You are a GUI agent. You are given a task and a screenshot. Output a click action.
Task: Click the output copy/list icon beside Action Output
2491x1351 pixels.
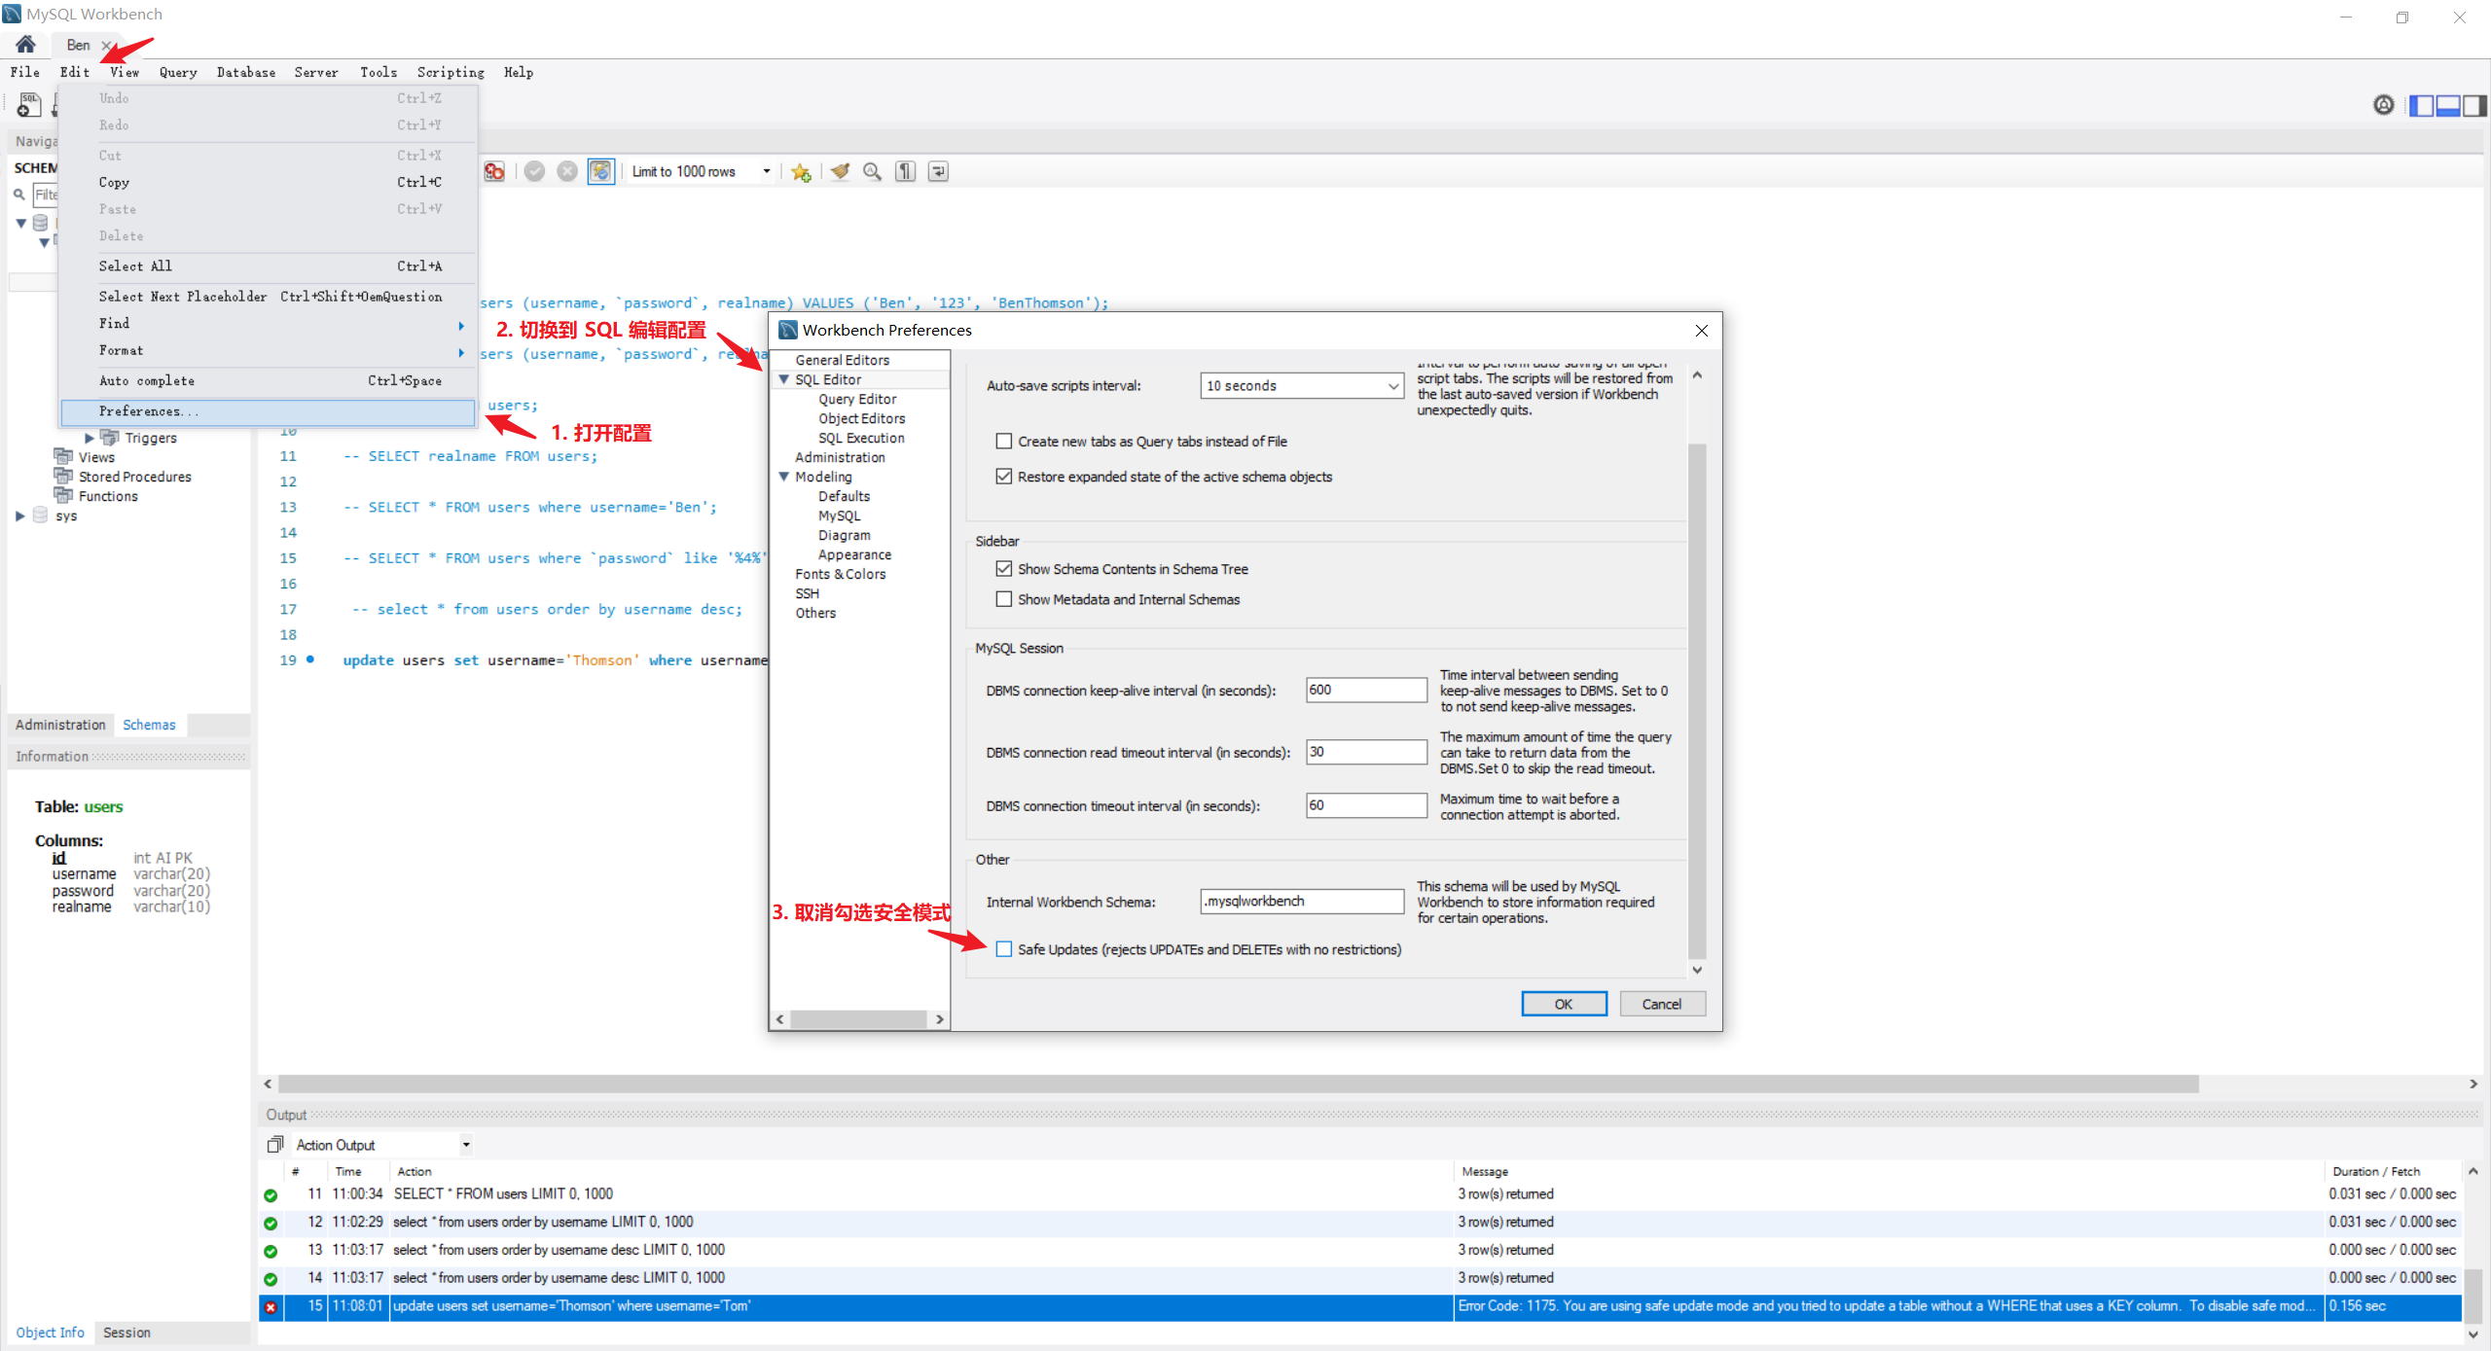[275, 1145]
